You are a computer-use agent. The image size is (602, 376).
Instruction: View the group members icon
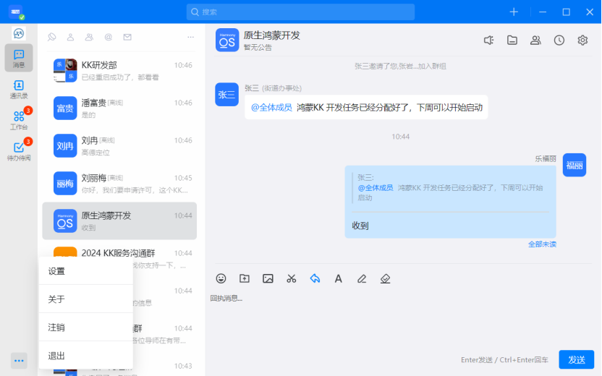535,40
